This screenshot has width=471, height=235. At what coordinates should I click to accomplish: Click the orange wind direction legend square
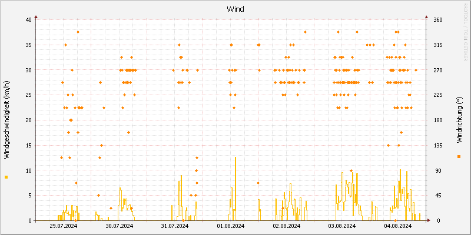tap(459, 156)
